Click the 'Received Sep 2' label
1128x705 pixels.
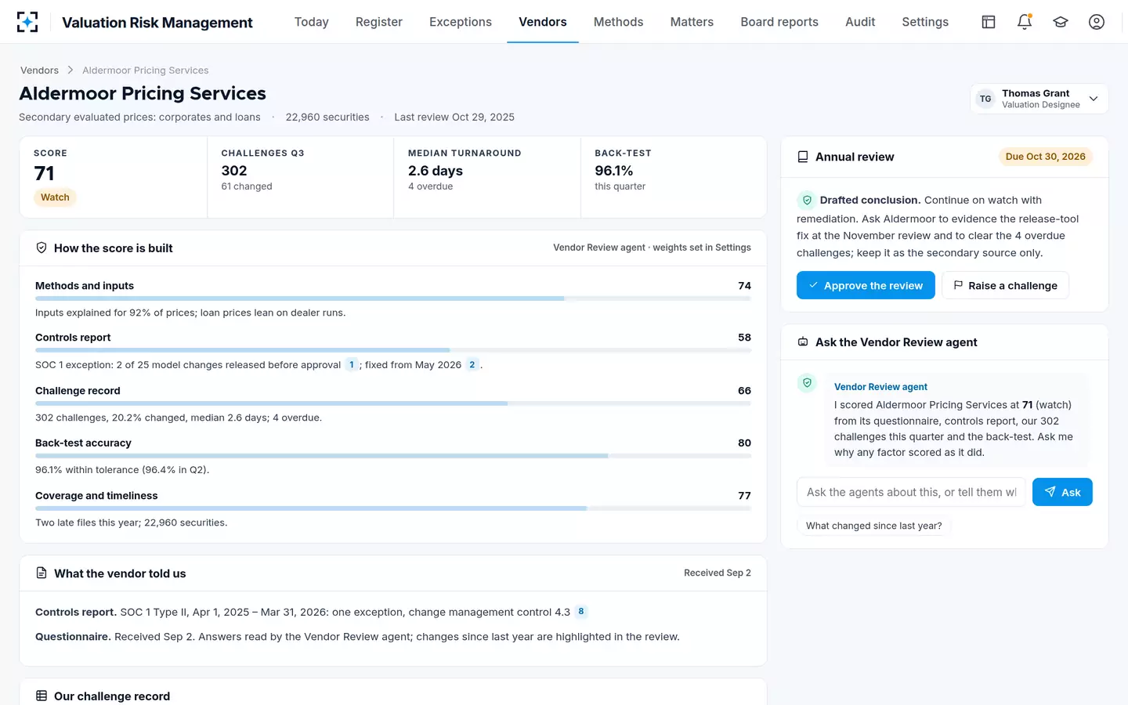[718, 573]
